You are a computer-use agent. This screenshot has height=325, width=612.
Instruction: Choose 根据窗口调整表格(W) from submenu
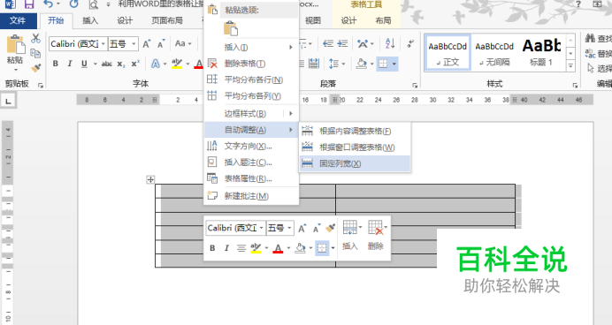(x=355, y=147)
